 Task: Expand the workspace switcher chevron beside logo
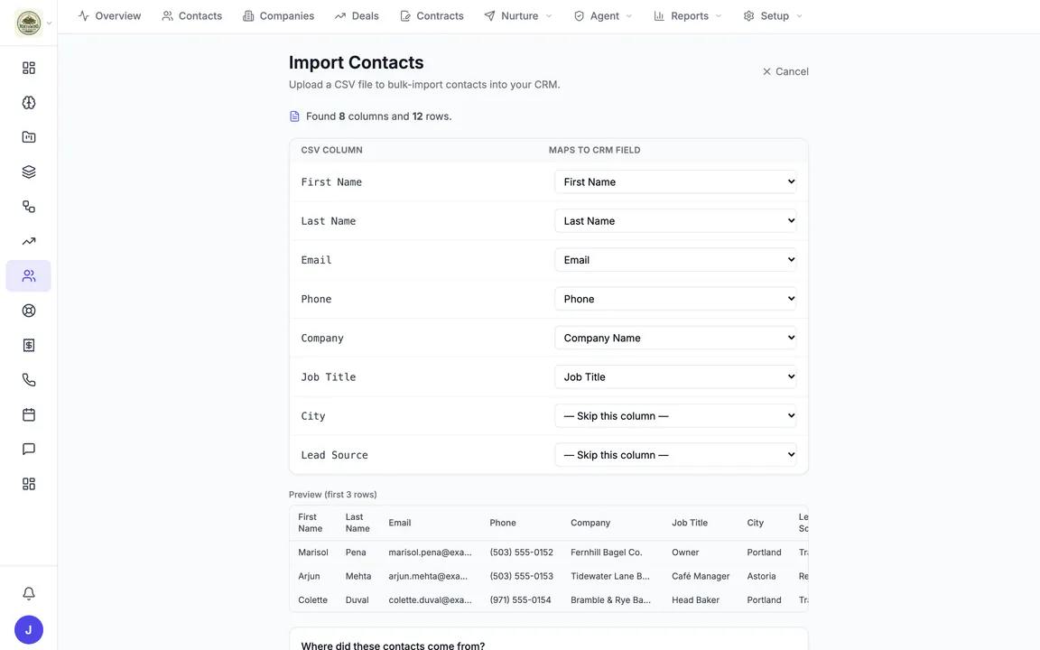coord(49,23)
